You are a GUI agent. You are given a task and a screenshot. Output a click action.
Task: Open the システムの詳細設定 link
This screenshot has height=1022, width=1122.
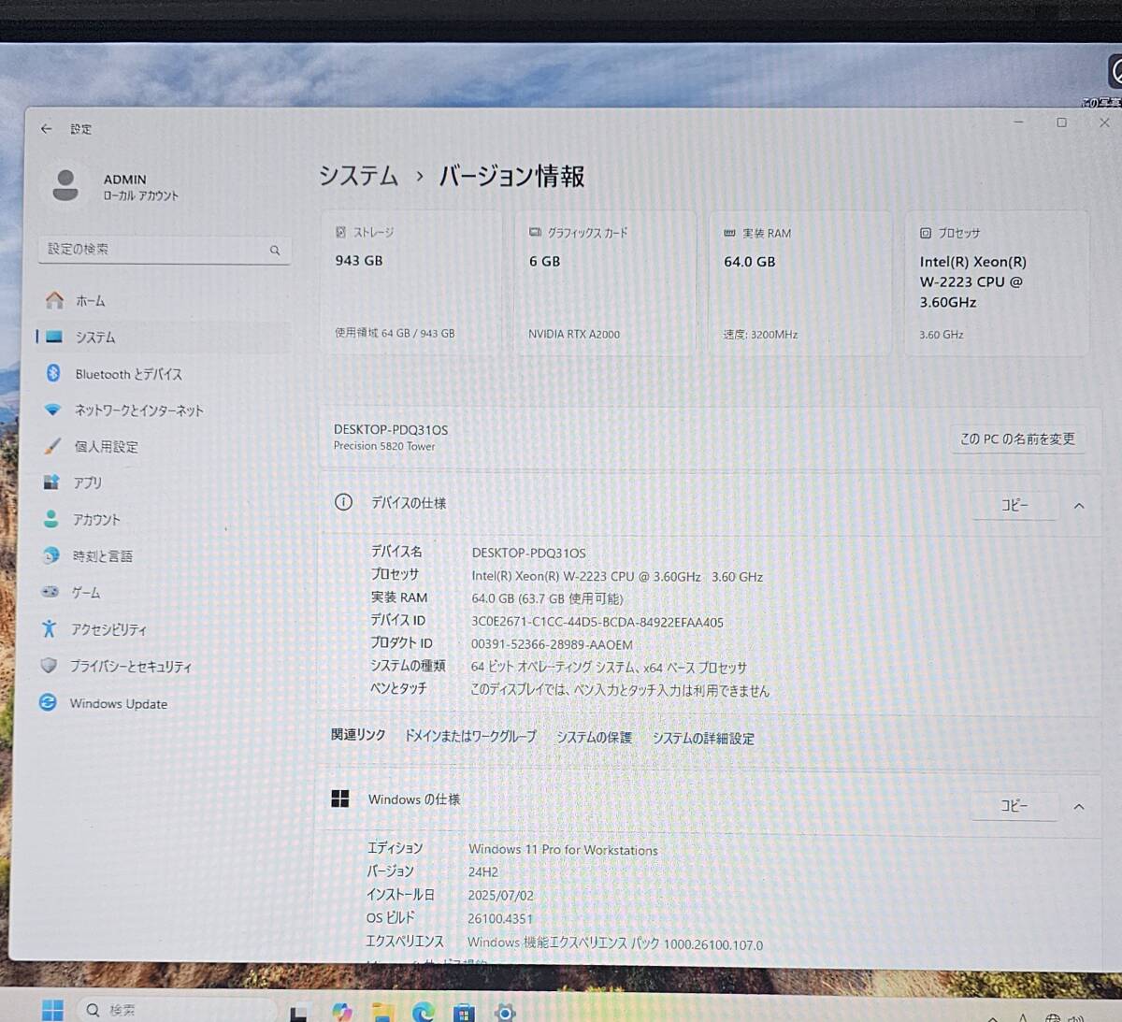tap(703, 738)
